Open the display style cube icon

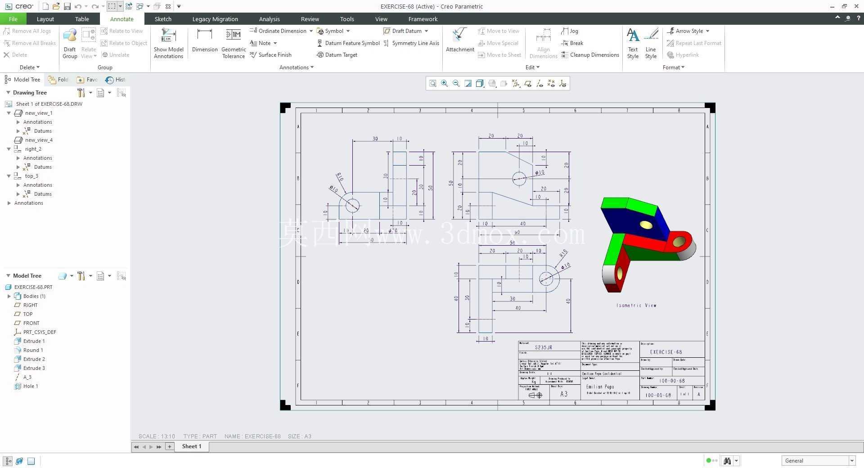click(x=480, y=83)
